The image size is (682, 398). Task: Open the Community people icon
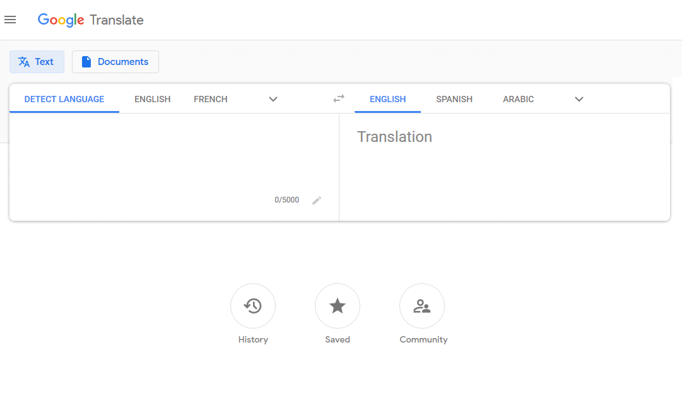[422, 306]
